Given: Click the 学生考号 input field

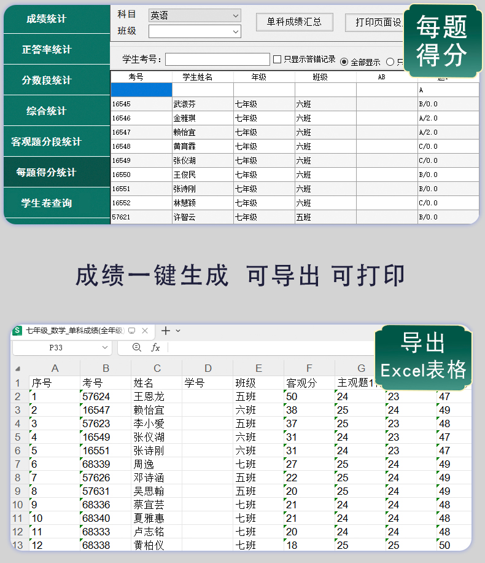Looking at the screenshot, I should (x=217, y=60).
